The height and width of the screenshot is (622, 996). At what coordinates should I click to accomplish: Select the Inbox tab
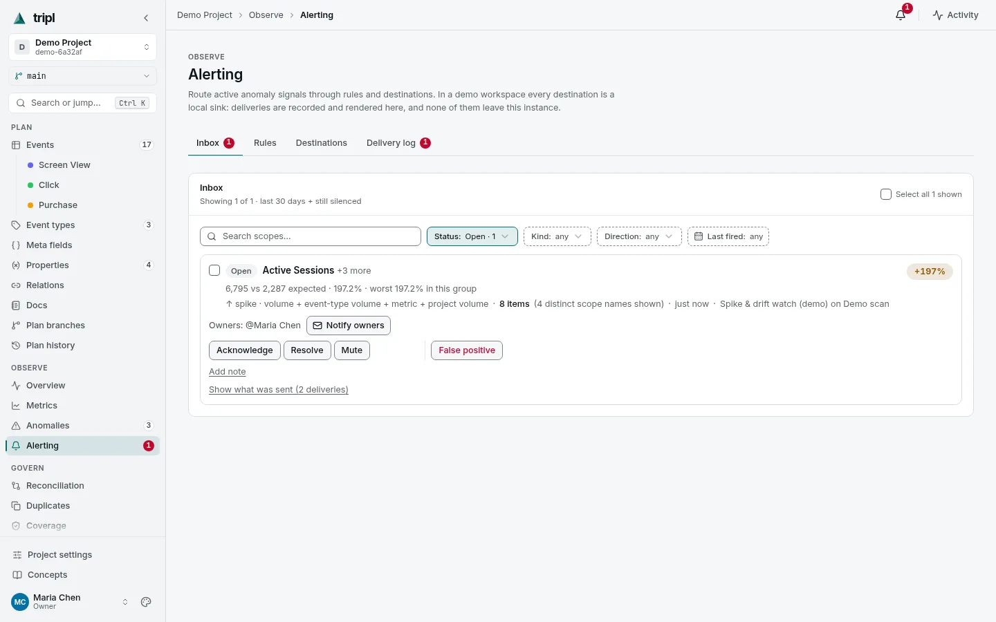pos(215,143)
